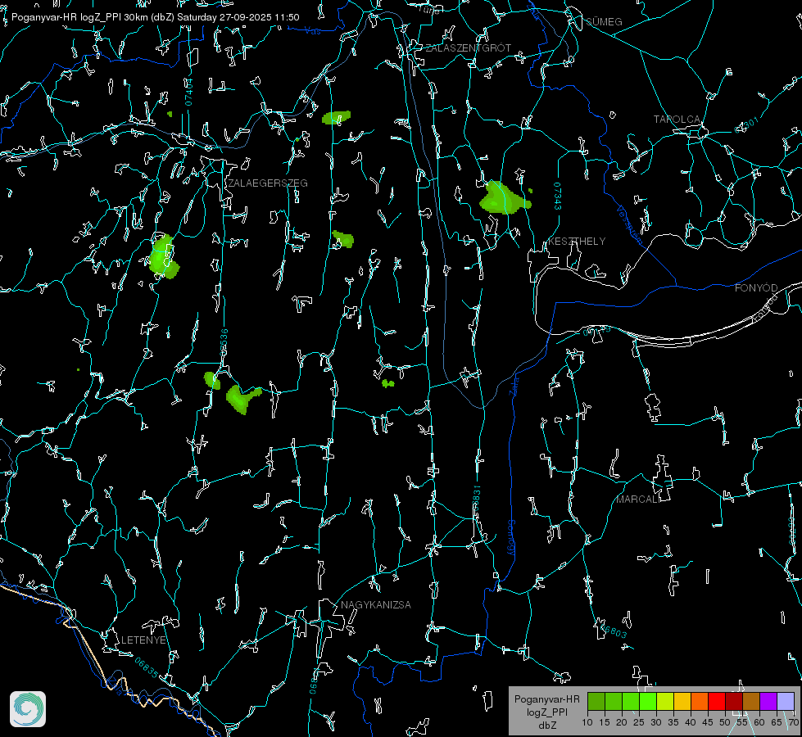
Task: Choose the 45-50 dBZ bright red swatch
Action: pyautogui.click(x=717, y=701)
